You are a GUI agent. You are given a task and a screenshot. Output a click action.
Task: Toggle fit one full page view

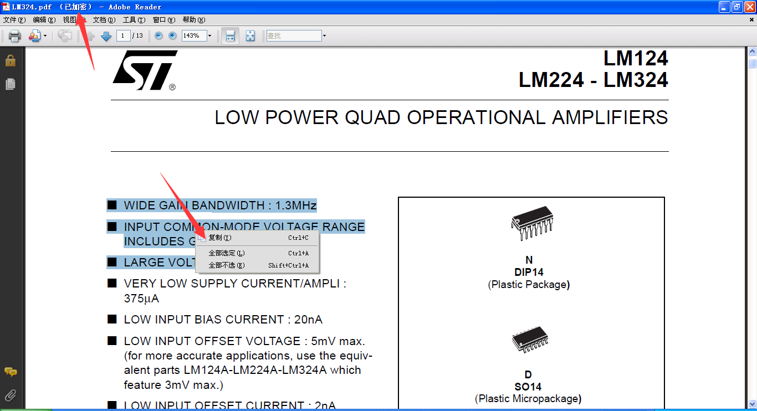tap(250, 36)
